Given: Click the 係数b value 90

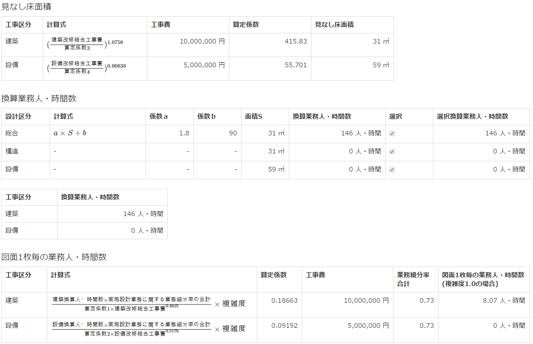Looking at the screenshot, I should pyautogui.click(x=233, y=133).
